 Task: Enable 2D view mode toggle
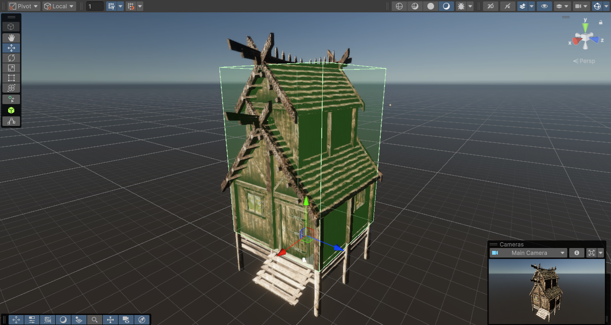(x=490, y=6)
